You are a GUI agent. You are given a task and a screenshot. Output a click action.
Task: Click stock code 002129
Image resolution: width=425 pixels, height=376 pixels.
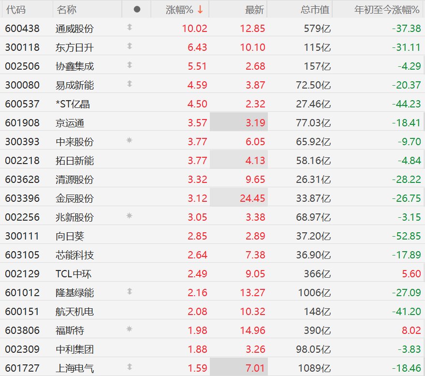22,274
